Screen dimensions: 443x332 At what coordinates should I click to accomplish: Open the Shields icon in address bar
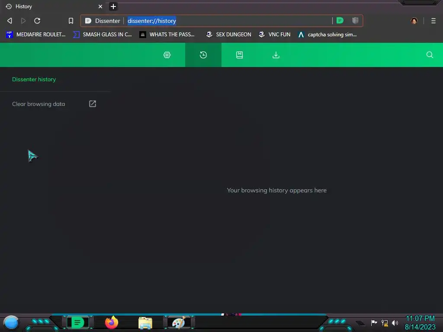[x=355, y=20]
